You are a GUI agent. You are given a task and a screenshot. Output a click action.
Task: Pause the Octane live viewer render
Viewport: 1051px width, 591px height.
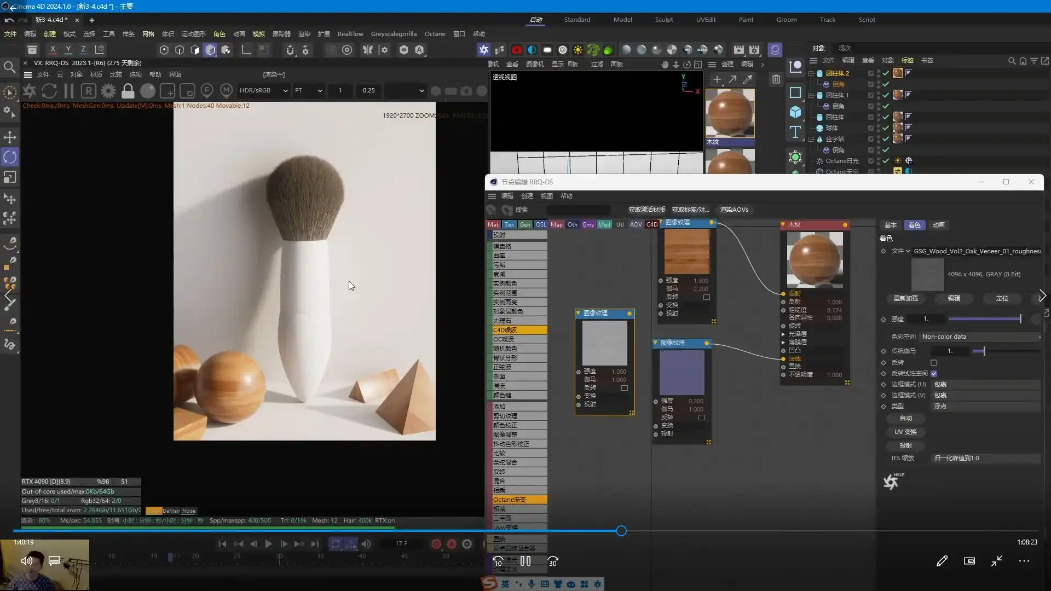point(69,91)
